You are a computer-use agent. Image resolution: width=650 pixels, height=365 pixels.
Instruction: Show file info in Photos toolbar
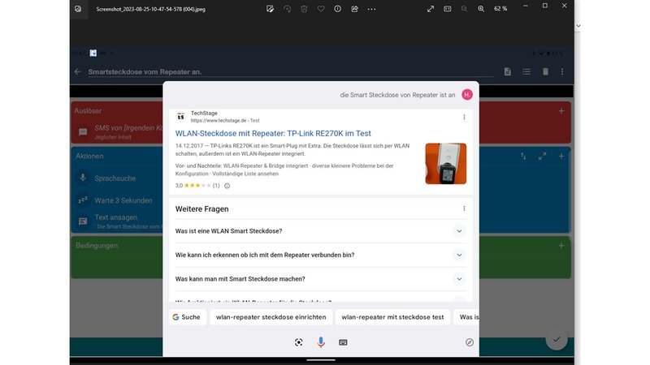pos(337,9)
